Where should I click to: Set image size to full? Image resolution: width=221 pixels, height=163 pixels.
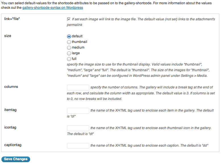[x=69, y=59]
